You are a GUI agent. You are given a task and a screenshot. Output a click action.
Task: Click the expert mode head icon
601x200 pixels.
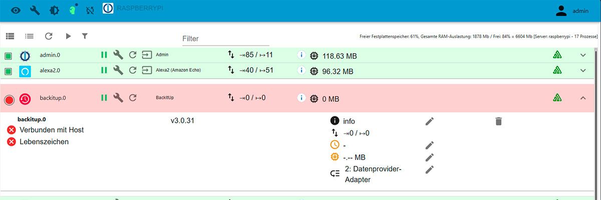coord(73,10)
